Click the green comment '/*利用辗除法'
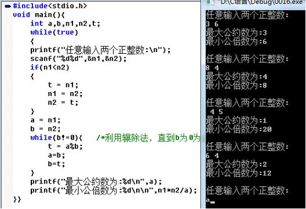306x209 pixels. tap(122, 138)
